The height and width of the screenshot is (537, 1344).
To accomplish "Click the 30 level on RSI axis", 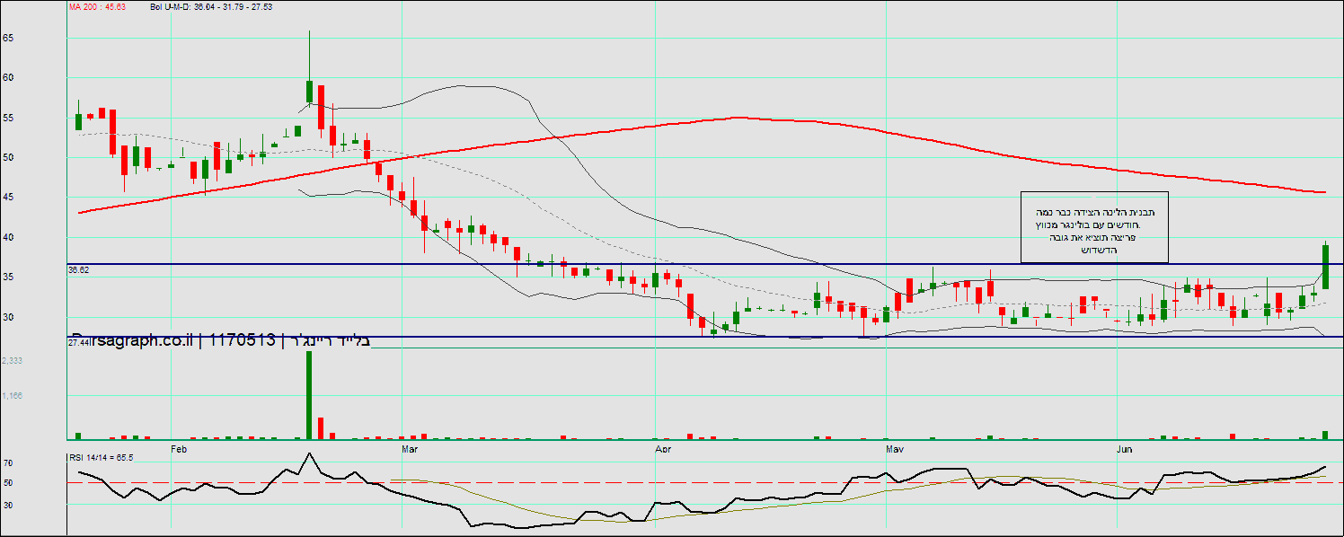I will click(8, 505).
